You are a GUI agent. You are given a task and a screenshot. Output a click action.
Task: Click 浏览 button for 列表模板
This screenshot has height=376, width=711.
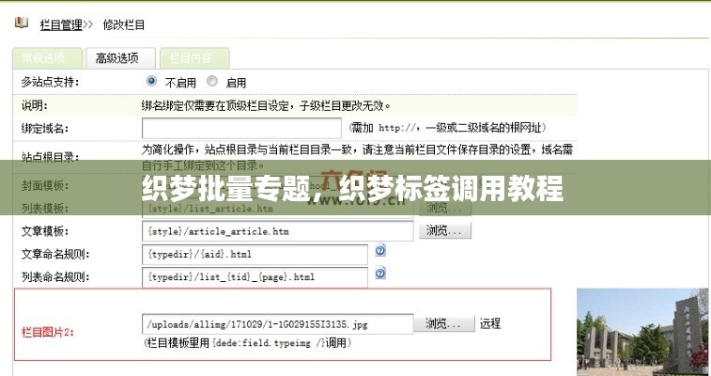[446, 208]
